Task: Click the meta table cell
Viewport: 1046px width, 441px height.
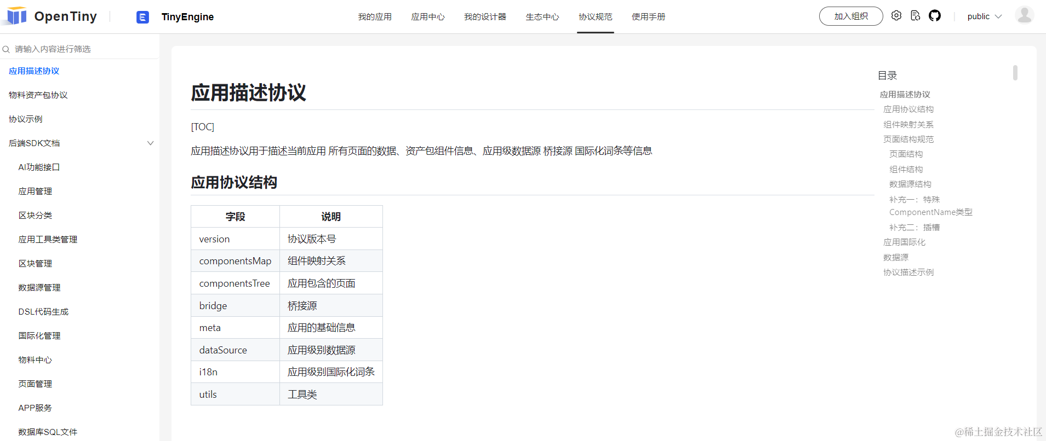Action: (235, 328)
